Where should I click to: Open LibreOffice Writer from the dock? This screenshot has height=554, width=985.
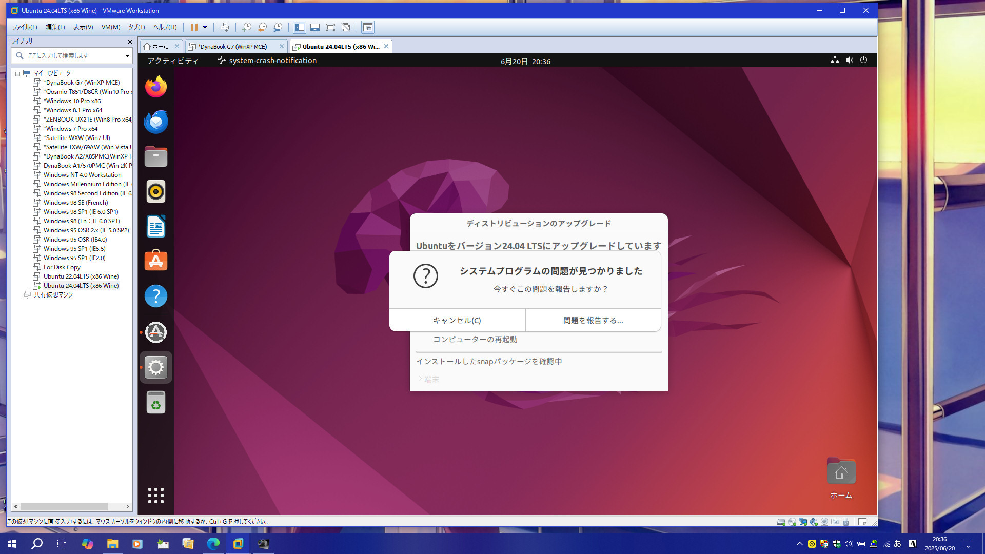[156, 226]
